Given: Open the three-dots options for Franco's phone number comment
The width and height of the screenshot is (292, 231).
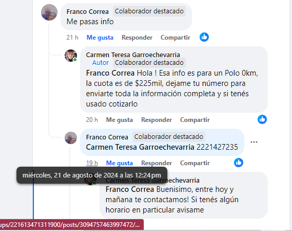Looking at the screenshot, I should tap(254, 142).
